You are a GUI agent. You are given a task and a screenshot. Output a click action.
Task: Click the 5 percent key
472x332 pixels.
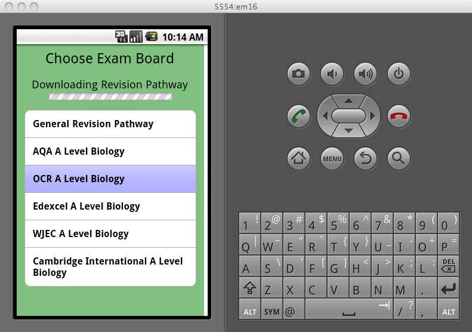click(x=338, y=223)
